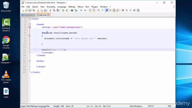Copy the selection from the toolbar
Image resolution: width=192 pixels, height=108 pixels.
click(x=54, y=10)
